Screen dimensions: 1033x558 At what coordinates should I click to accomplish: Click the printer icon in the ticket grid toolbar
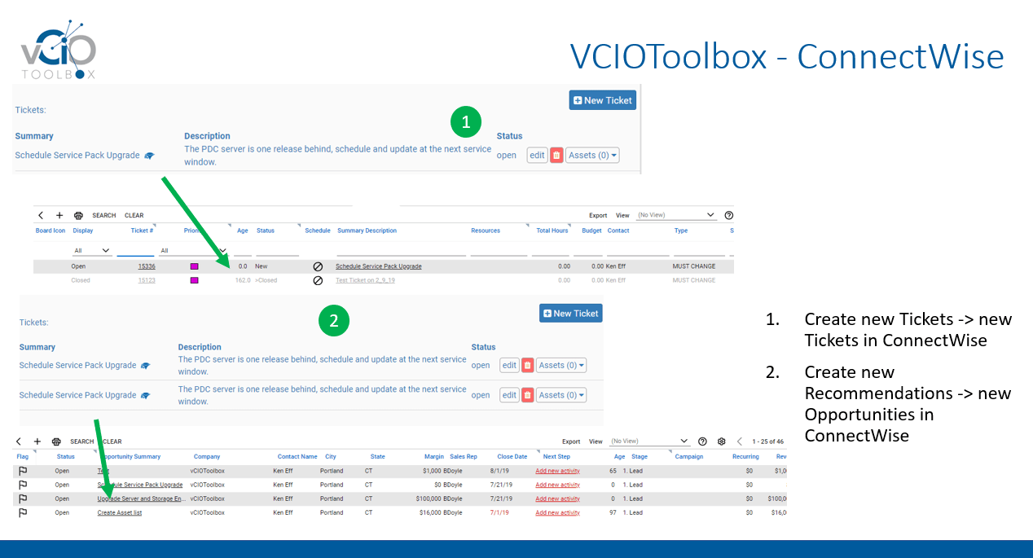78,216
